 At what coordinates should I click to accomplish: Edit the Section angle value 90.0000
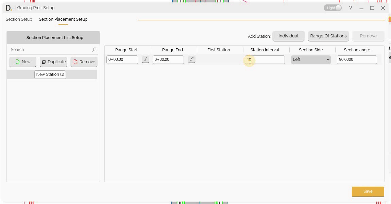coord(357,60)
